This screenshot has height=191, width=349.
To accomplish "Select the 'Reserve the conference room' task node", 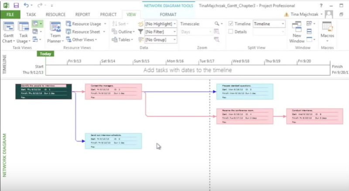I will [245, 116].
